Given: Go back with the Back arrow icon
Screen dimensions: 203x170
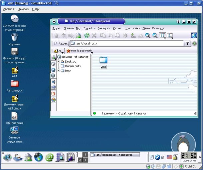Looking at the screenshot, I should click(x=64, y=35).
